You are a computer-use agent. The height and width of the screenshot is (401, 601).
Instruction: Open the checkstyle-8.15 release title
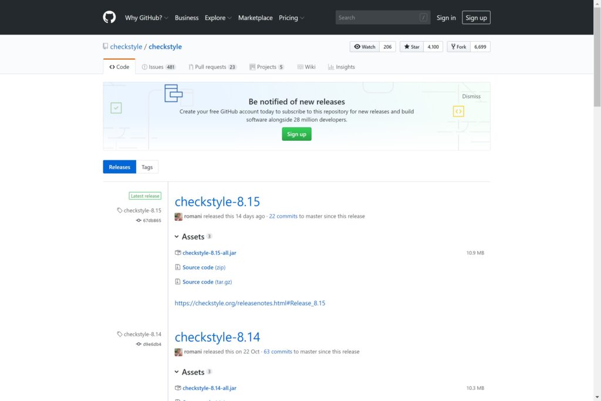point(217,201)
